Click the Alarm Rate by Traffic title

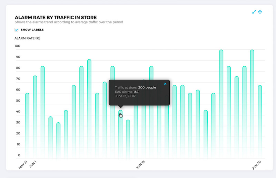point(56,17)
